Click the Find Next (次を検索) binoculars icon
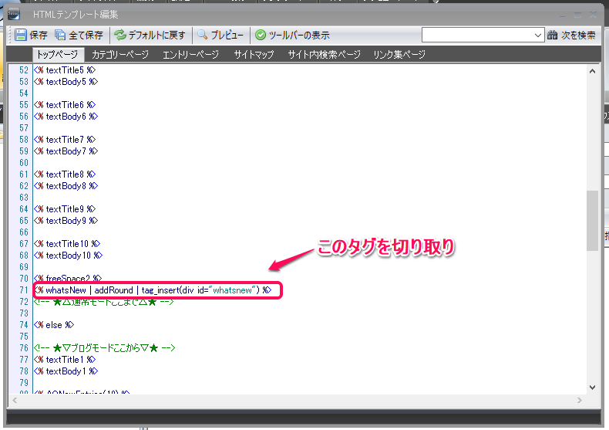Screen dimensions: 609x430 coord(552,35)
